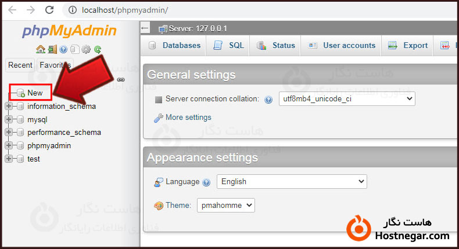
Task: Click the link chain icon in sidebar
Action: click(120, 79)
